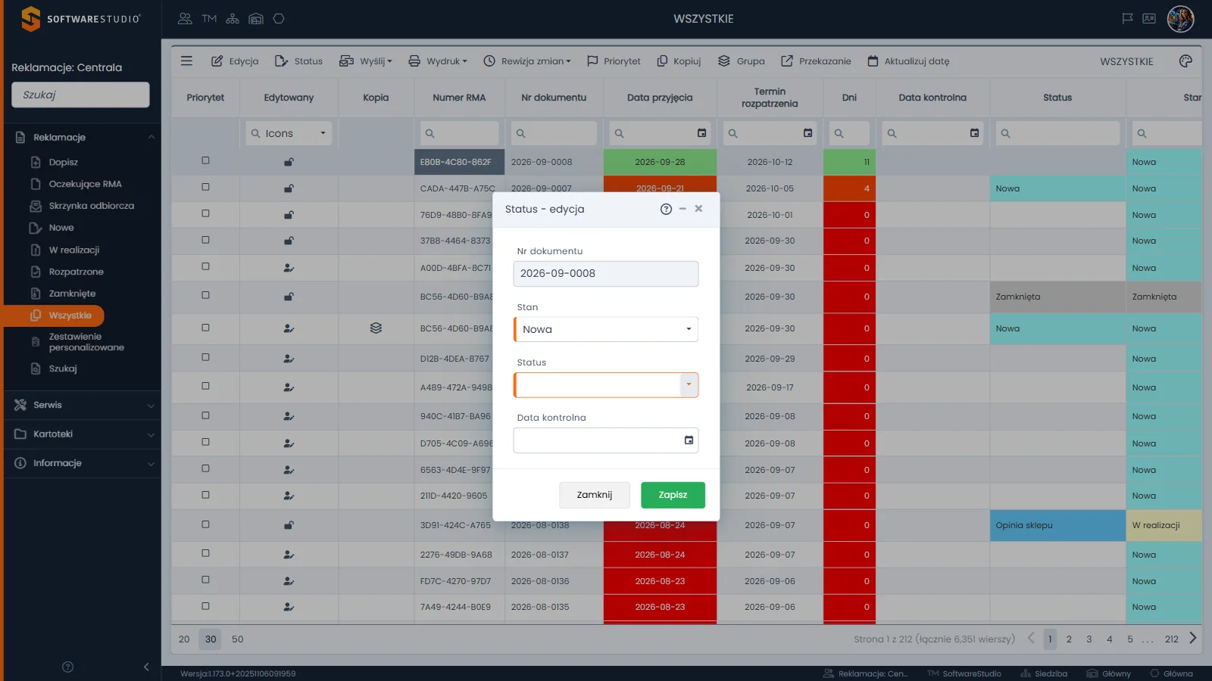Open the organization tree icon in top bar

point(233,19)
